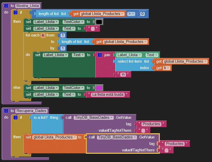The width and height of the screenshot is (212, 162).
Task: Open the TinyDB_BaseDades dropdown in the highlighted GetValue block
Action: (134, 137)
